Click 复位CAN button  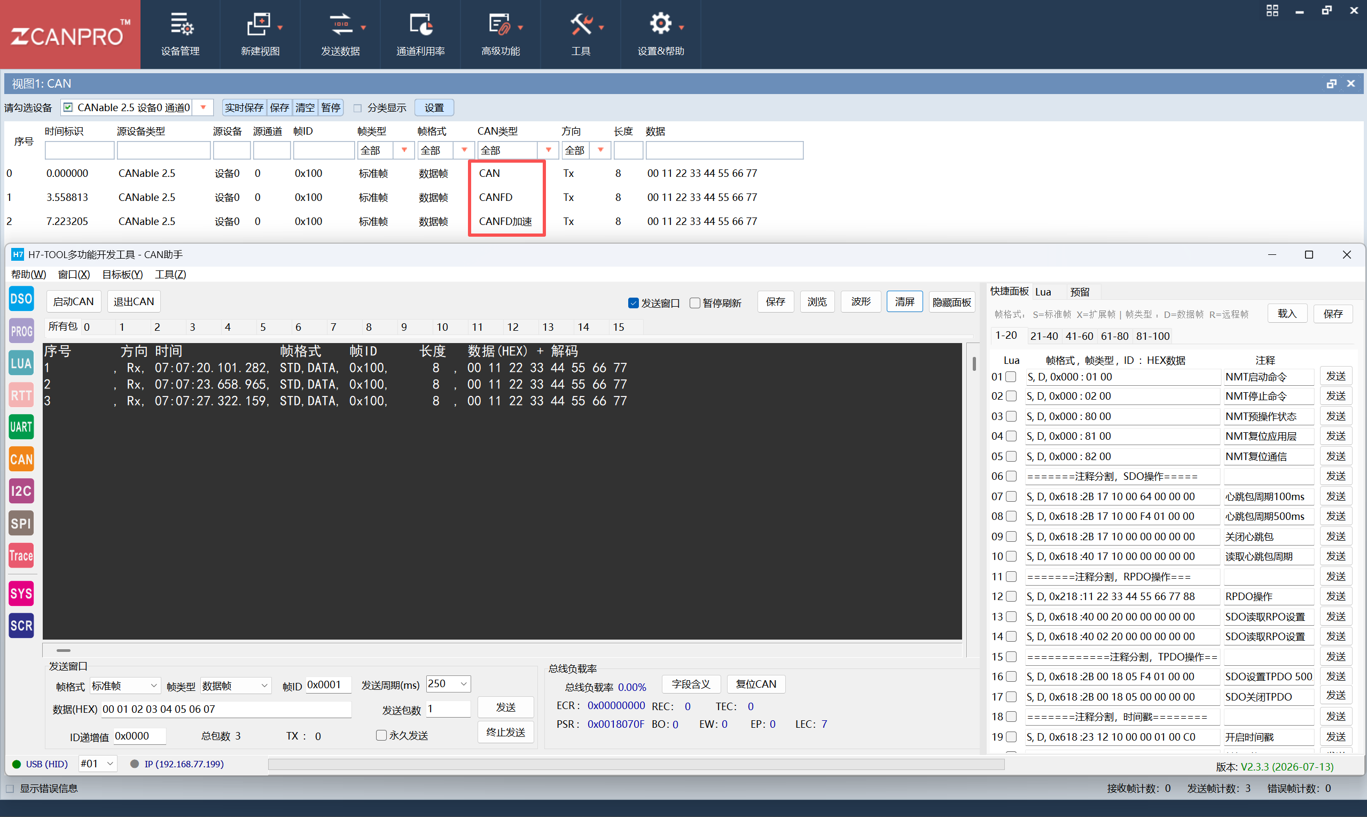[x=756, y=684]
